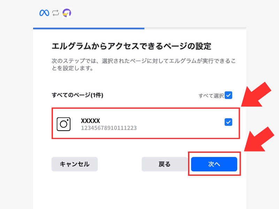This screenshot has height=209, width=279.
Task: Uncheck the XXXXX page checkbox
Action: pyautogui.click(x=228, y=122)
